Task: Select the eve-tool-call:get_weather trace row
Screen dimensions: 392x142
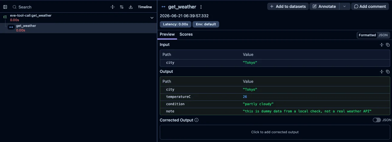Action: click(x=78, y=18)
